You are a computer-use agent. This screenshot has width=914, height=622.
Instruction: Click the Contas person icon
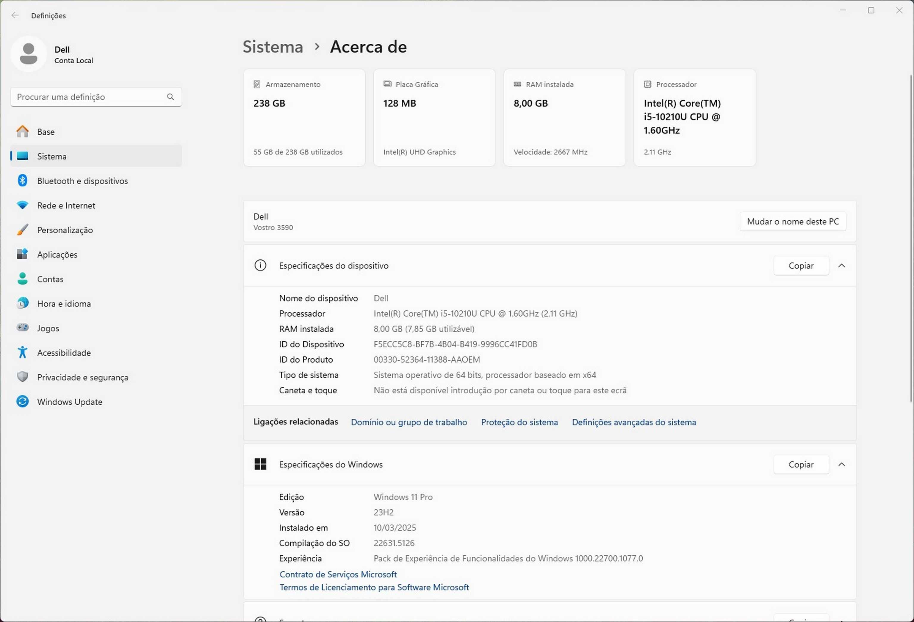point(22,279)
